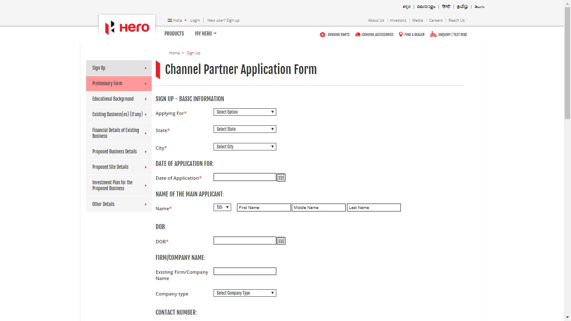Viewport: 571px width, 321px height.
Task: Open the Date of Application calendar picker
Action: pos(281,177)
